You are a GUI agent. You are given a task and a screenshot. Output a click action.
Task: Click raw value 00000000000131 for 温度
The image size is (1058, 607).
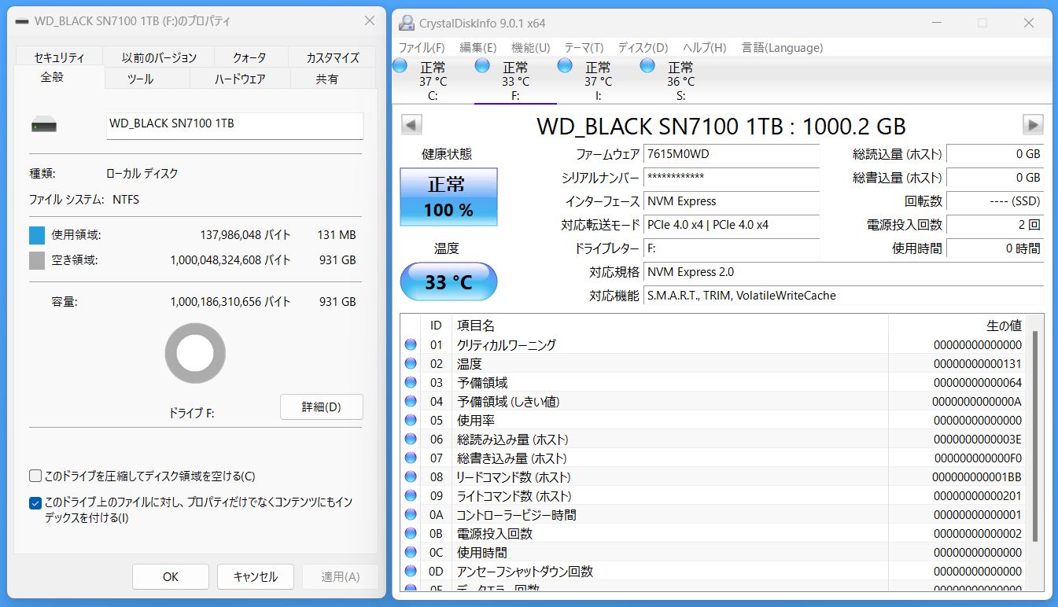pos(978,363)
